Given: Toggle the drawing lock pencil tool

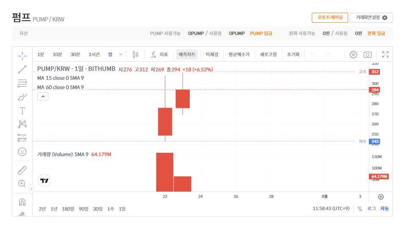Looking at the screenshot, I should 22,214.
